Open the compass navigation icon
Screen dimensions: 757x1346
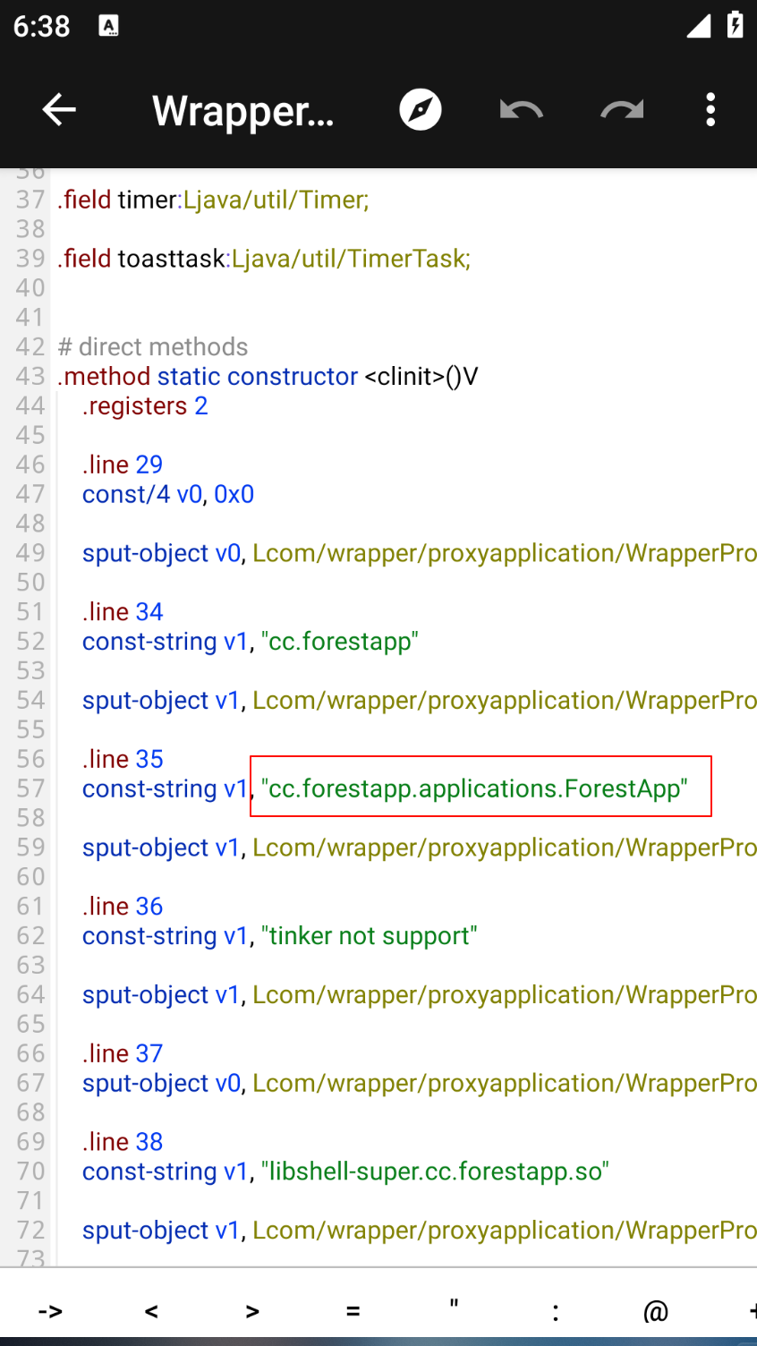[x=420, y=110]
